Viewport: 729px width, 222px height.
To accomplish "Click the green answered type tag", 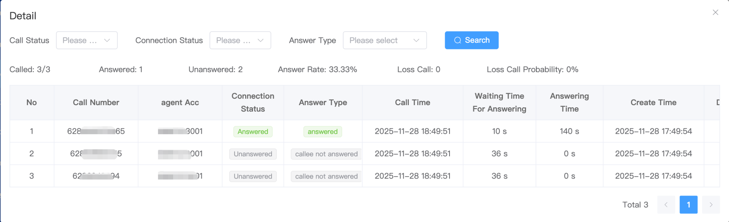I will point(322,132).
